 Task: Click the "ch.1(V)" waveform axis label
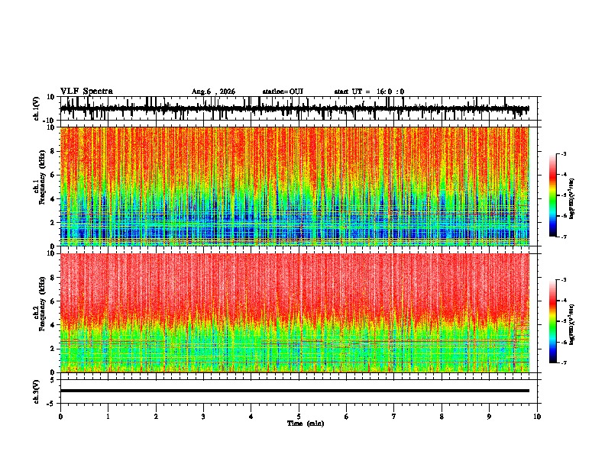[x=37, y=108]
